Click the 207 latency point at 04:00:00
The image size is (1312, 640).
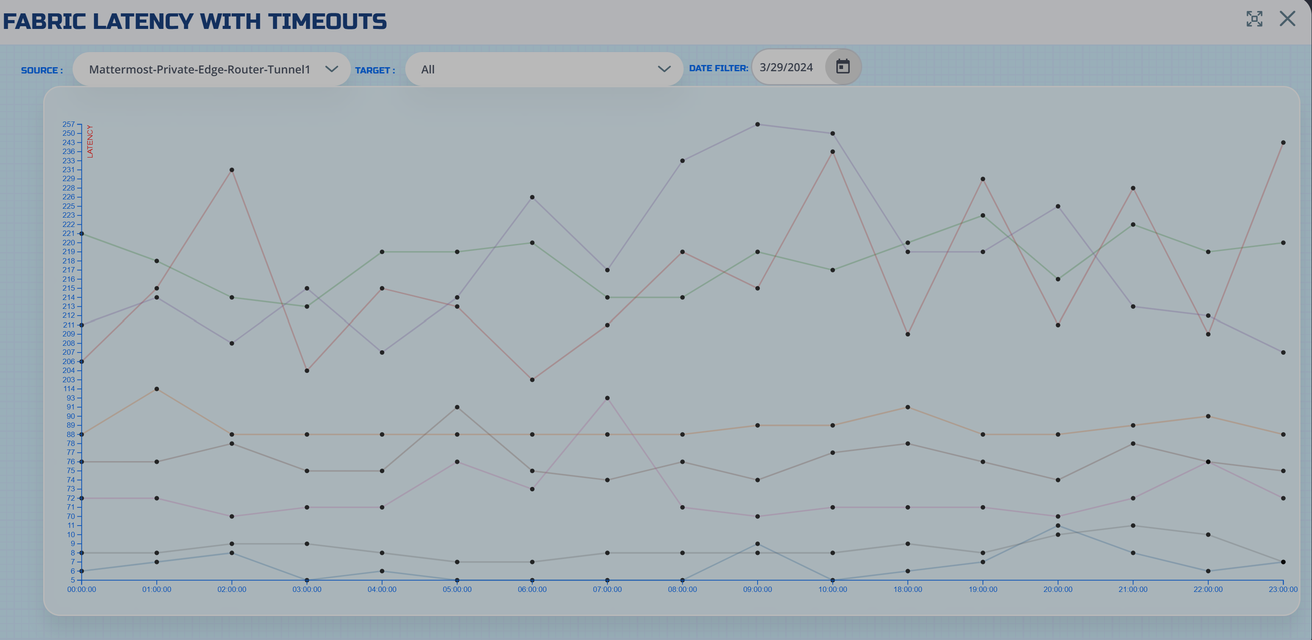tap(382, 352)
